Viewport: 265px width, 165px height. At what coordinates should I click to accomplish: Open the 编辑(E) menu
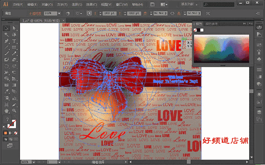pyautogui.click(x=32, y=4)
